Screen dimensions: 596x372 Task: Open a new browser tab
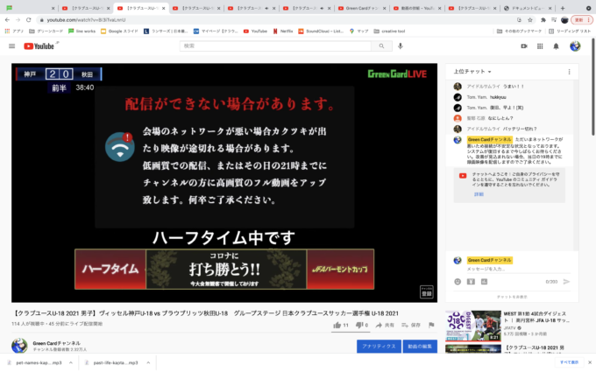[563, 8]
